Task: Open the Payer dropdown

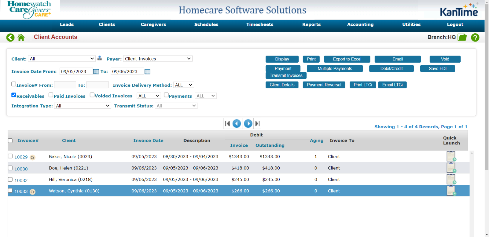Action: coord(158,59)
